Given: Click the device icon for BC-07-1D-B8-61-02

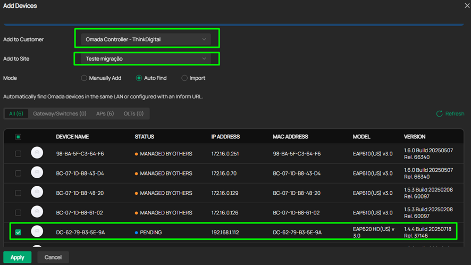Looking at the screenshot, I should tap(37, 213).
